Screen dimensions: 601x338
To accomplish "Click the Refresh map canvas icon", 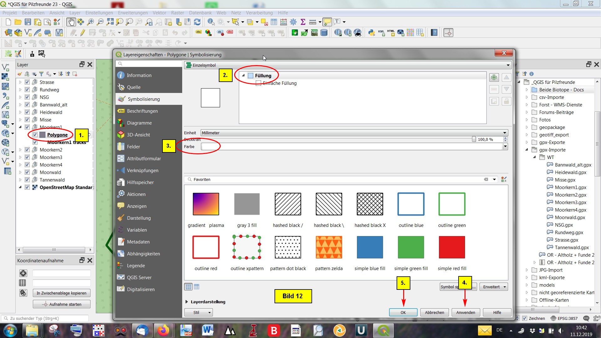I will (197, 22).
